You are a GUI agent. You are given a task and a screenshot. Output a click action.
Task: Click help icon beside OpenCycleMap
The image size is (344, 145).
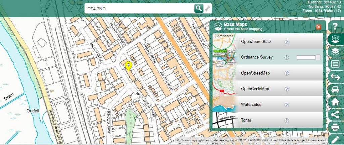287,89
